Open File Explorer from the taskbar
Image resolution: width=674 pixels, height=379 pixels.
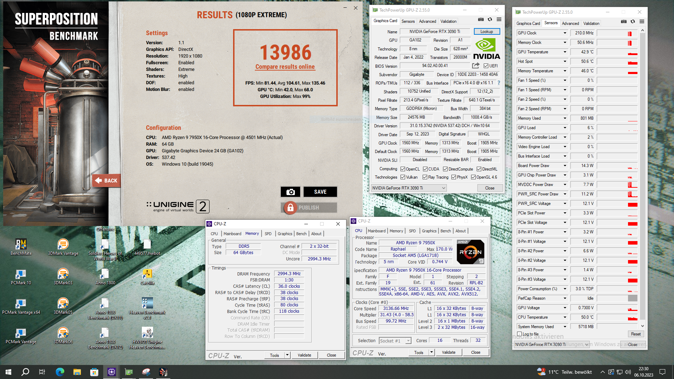[x=77, y=372]
